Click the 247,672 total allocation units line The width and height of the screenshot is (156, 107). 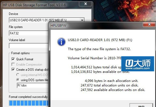click(110, 85)
